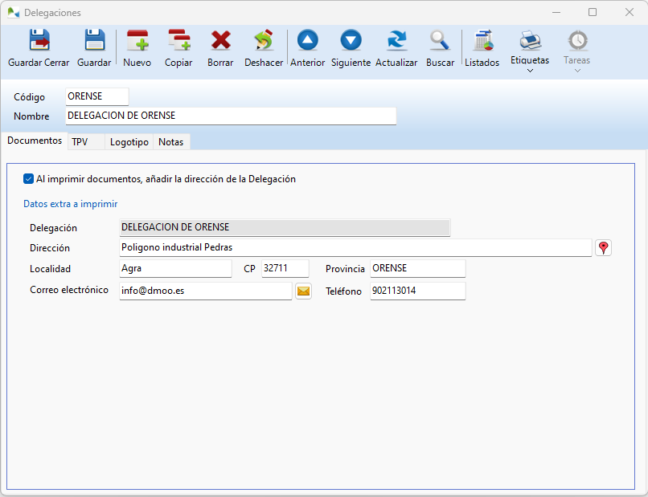Image resolution: width=648 pixels, height=497 pixels.
Task: Uncheck add Delegación address when printing
Action: pyautogui.click(x=29, y=179)
